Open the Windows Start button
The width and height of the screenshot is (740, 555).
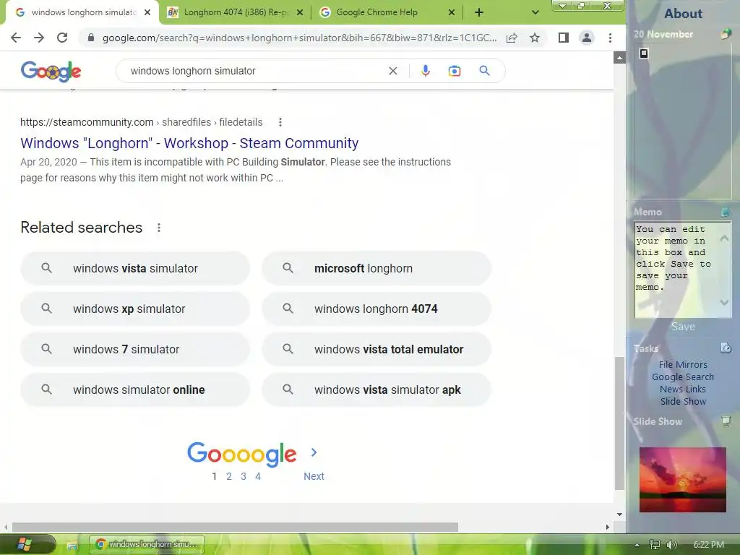(x=25, y=544)
